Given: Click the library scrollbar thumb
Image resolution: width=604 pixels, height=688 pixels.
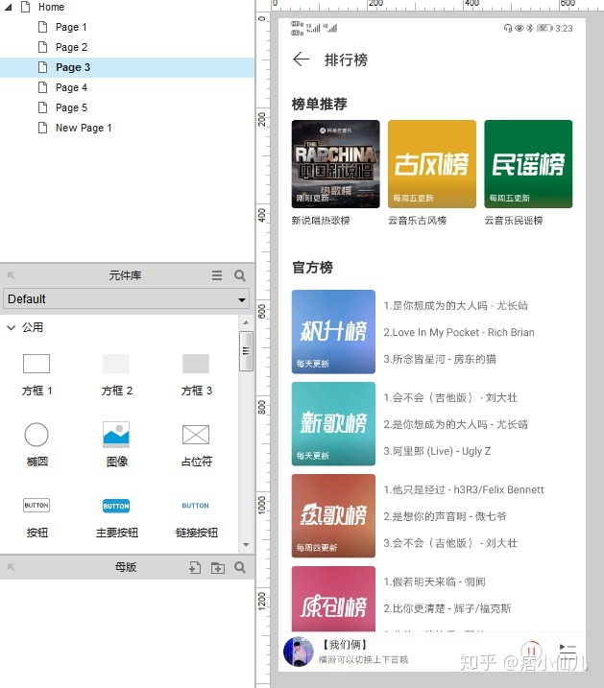Looking at the screenshot, I should [x=246, y=351].
